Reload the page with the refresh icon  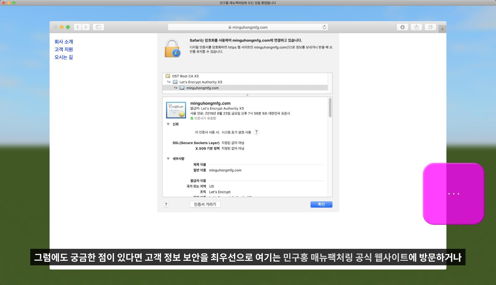click(x=324, y=27)
